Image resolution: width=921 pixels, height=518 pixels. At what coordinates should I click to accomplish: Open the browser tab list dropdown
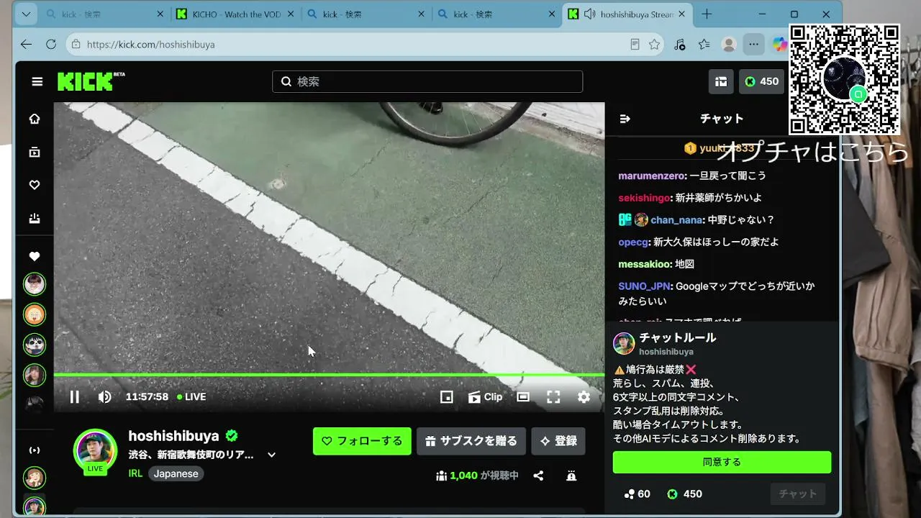27,14
